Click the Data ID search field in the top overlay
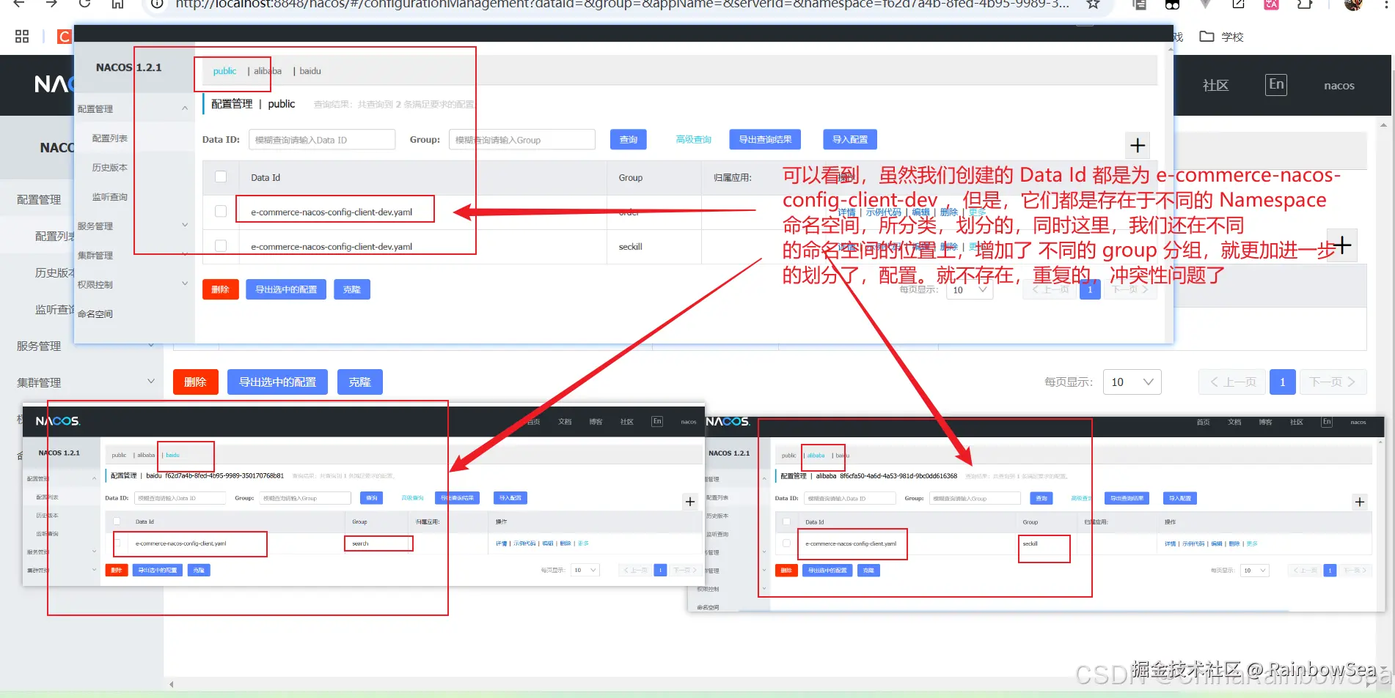 [x=322, y=139]
